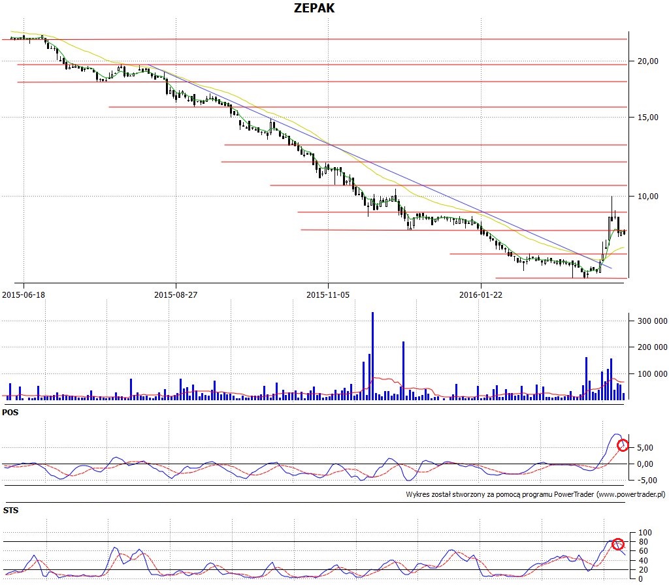Click the 15,00 price axis label

647,118
